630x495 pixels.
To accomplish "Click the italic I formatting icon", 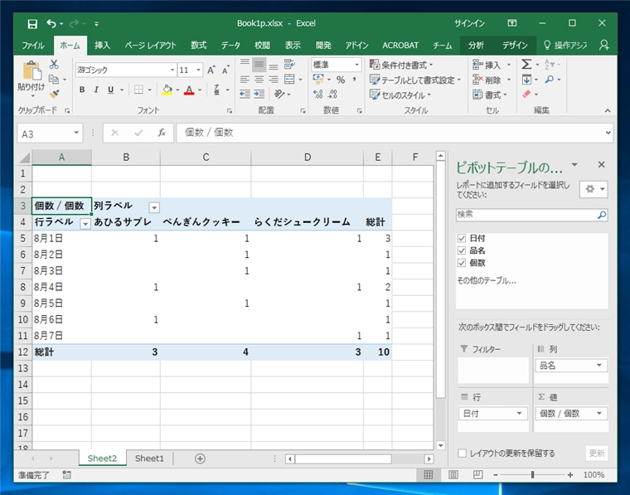I will (x=95, y=90).
